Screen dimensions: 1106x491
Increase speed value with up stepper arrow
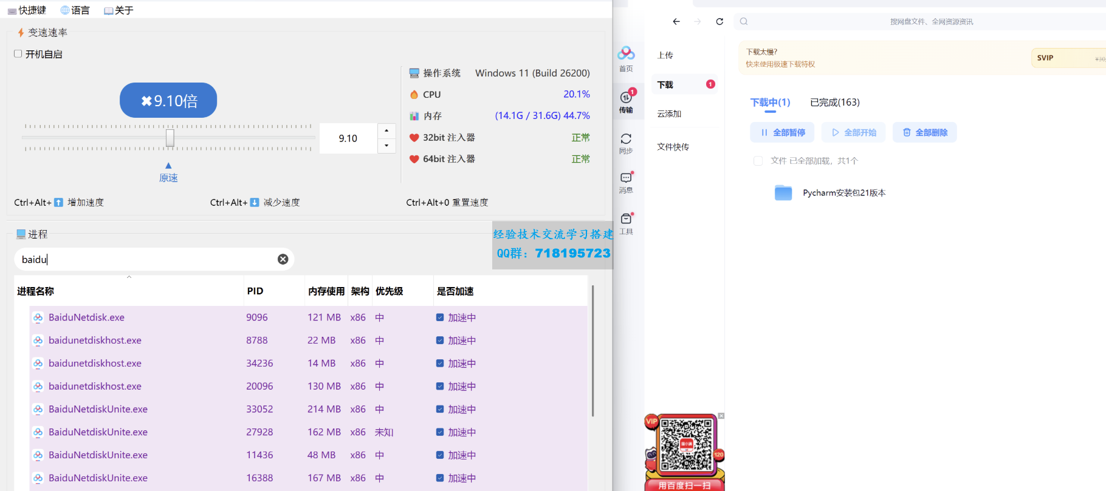tap(386, 130)
